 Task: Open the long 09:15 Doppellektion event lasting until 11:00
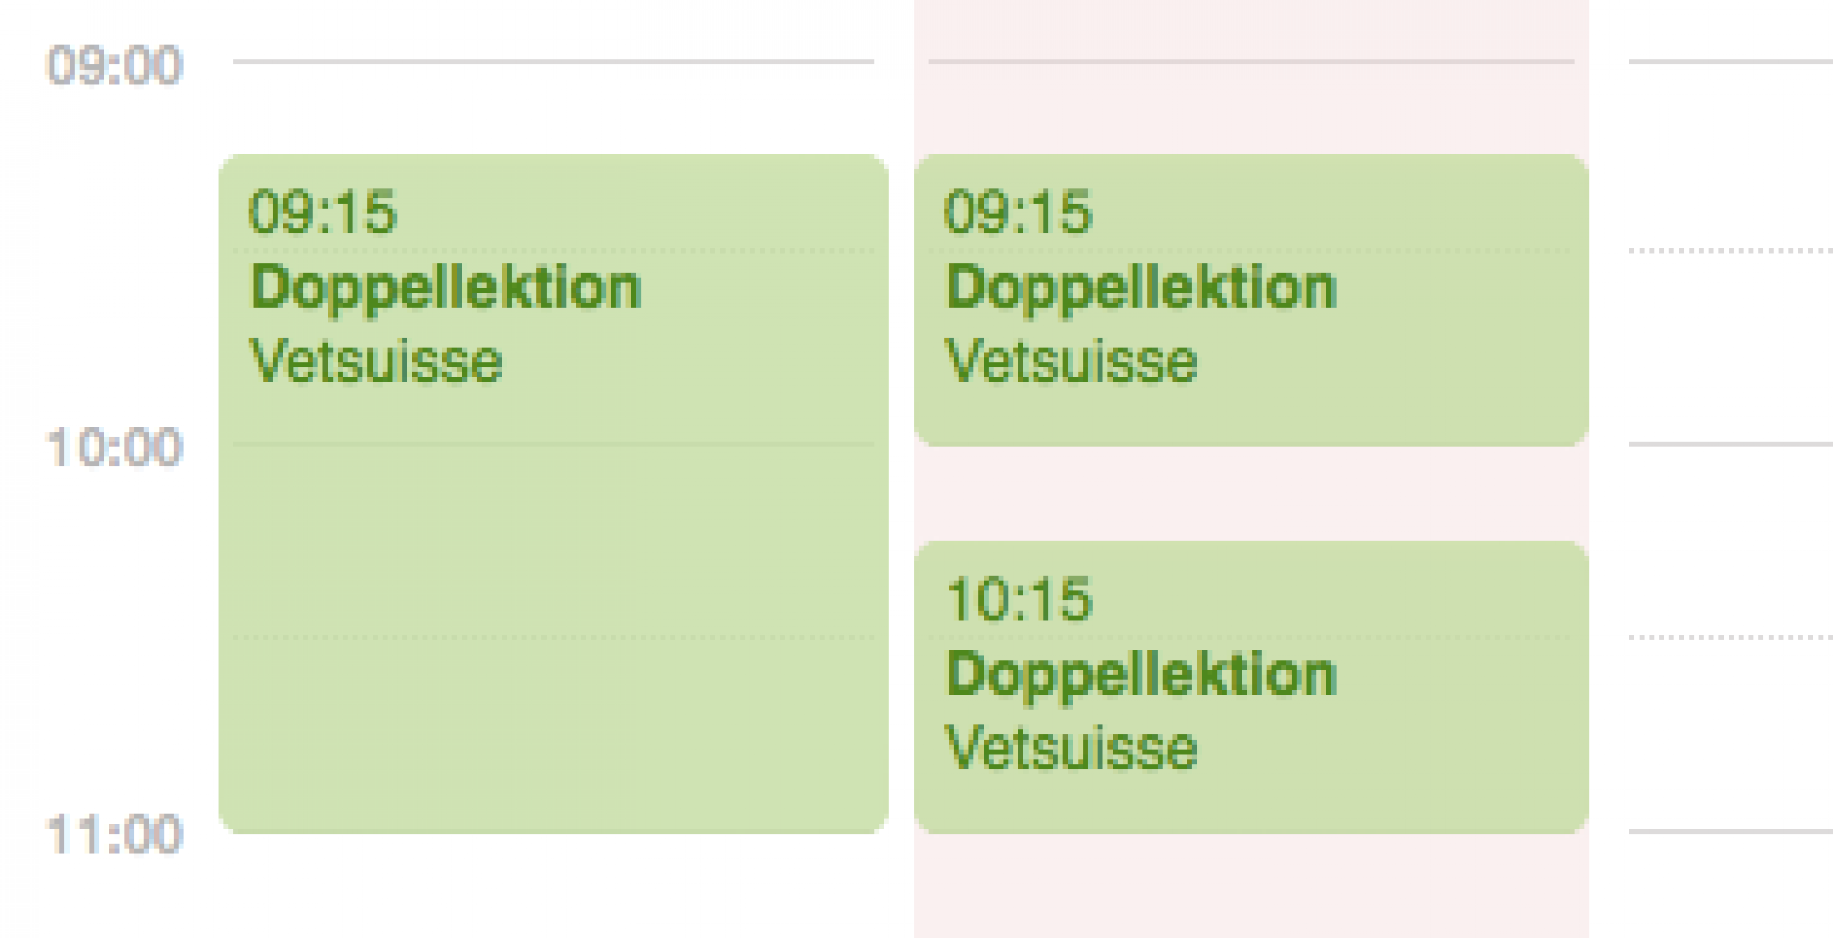point(553,494)
